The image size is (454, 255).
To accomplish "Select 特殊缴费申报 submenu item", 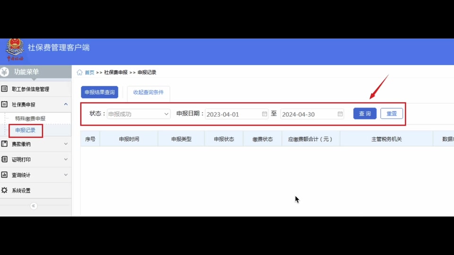I will [x=30, y=119].
